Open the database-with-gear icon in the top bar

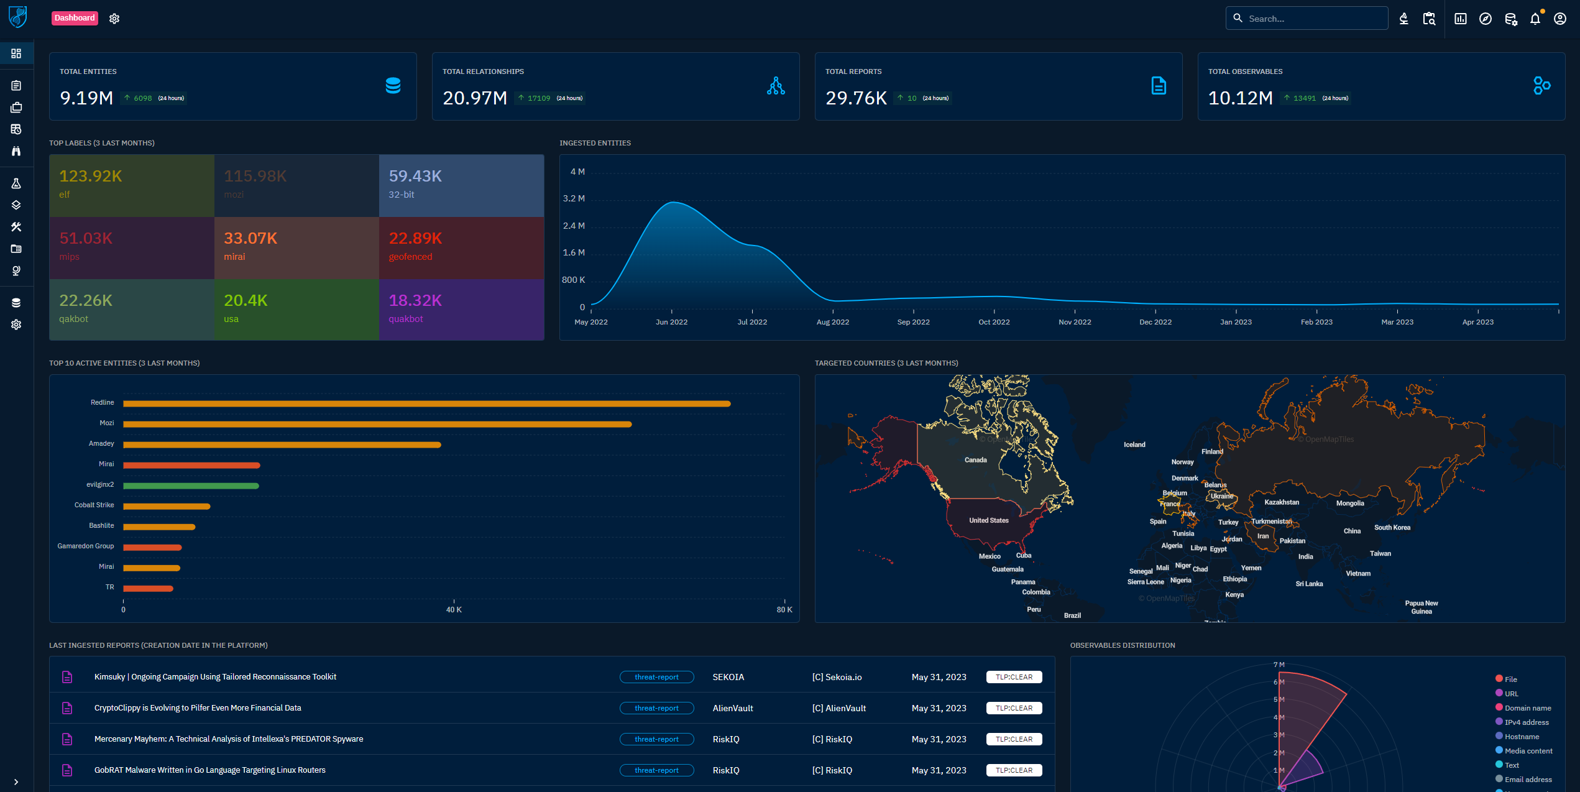coord(1510,19)
